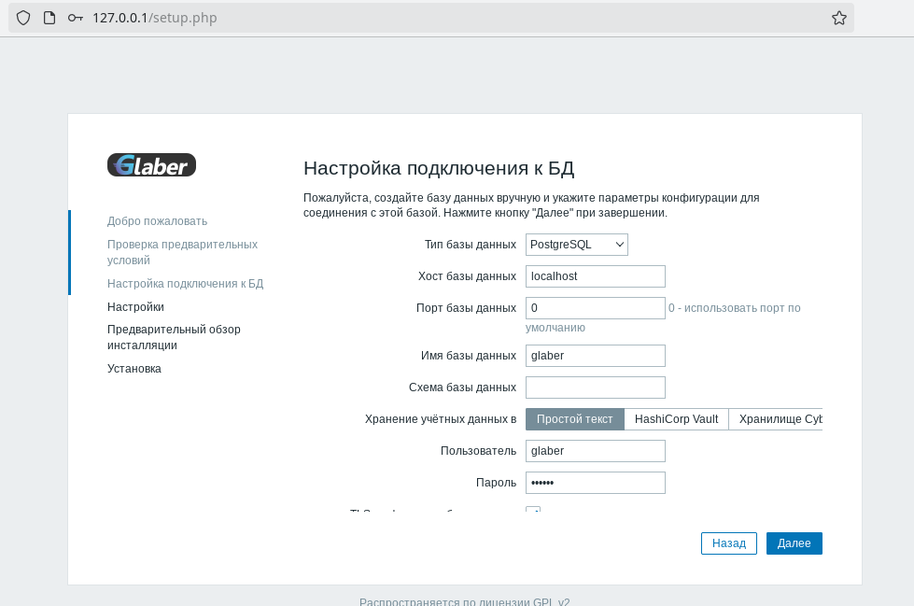
Task: Click the Glaber logo
Action: pos(151,165)
